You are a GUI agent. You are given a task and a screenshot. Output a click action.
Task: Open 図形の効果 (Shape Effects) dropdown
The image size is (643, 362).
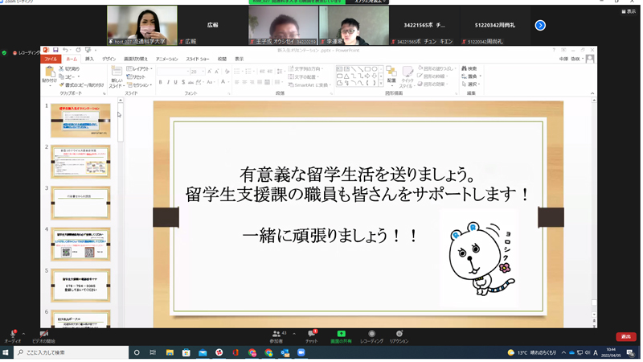point(432,84)
